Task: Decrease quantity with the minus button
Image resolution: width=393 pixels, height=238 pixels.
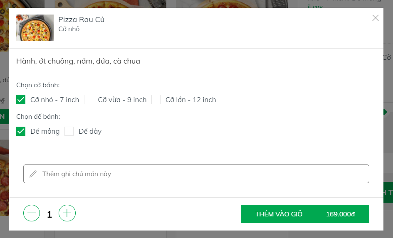Action: [x=32, y=213]
